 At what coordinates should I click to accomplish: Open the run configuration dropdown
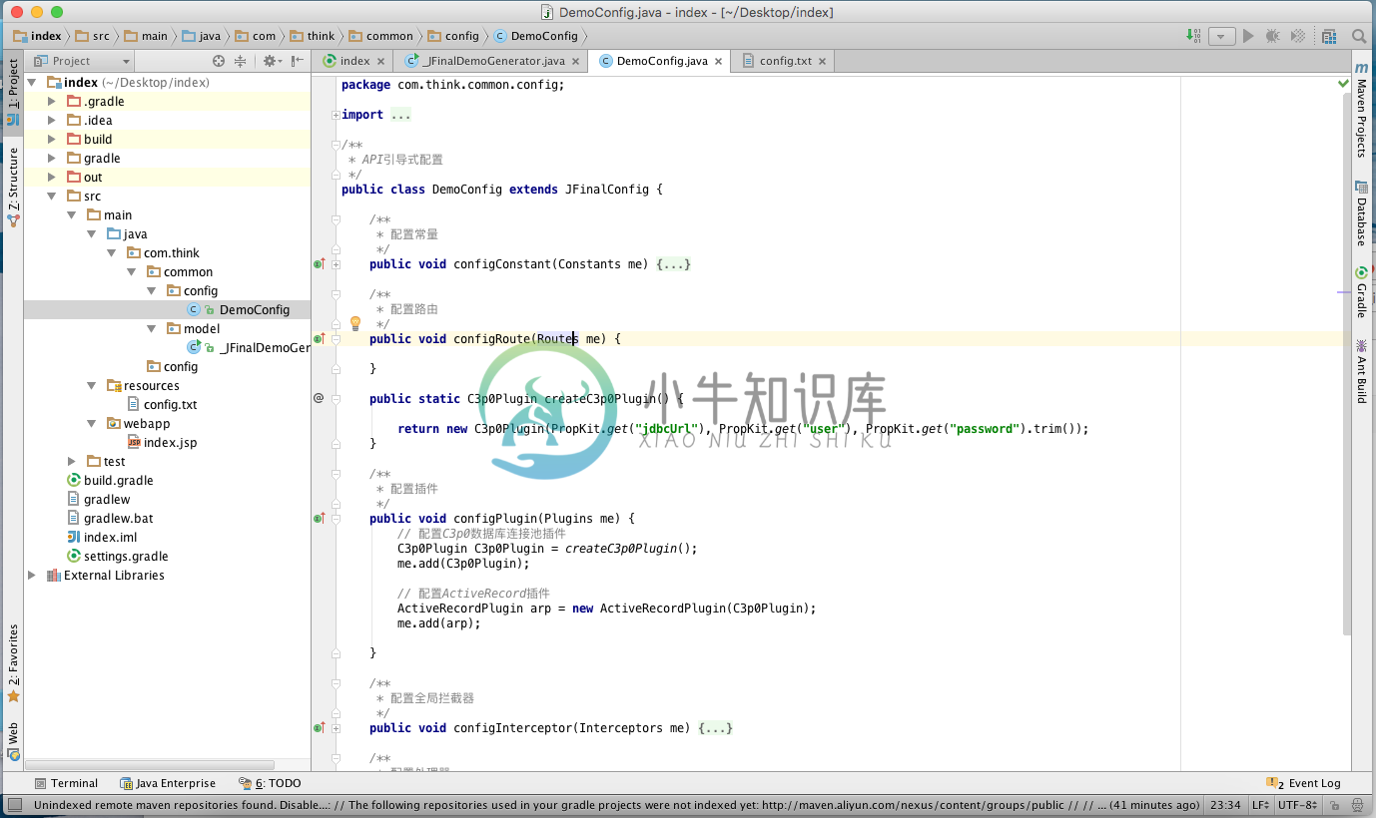click(x=1222, y=36)
